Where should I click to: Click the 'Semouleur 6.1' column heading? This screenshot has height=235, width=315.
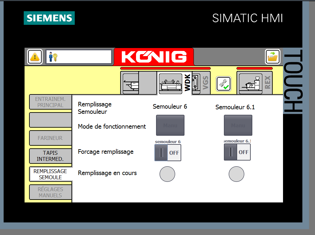click(235, 107)
